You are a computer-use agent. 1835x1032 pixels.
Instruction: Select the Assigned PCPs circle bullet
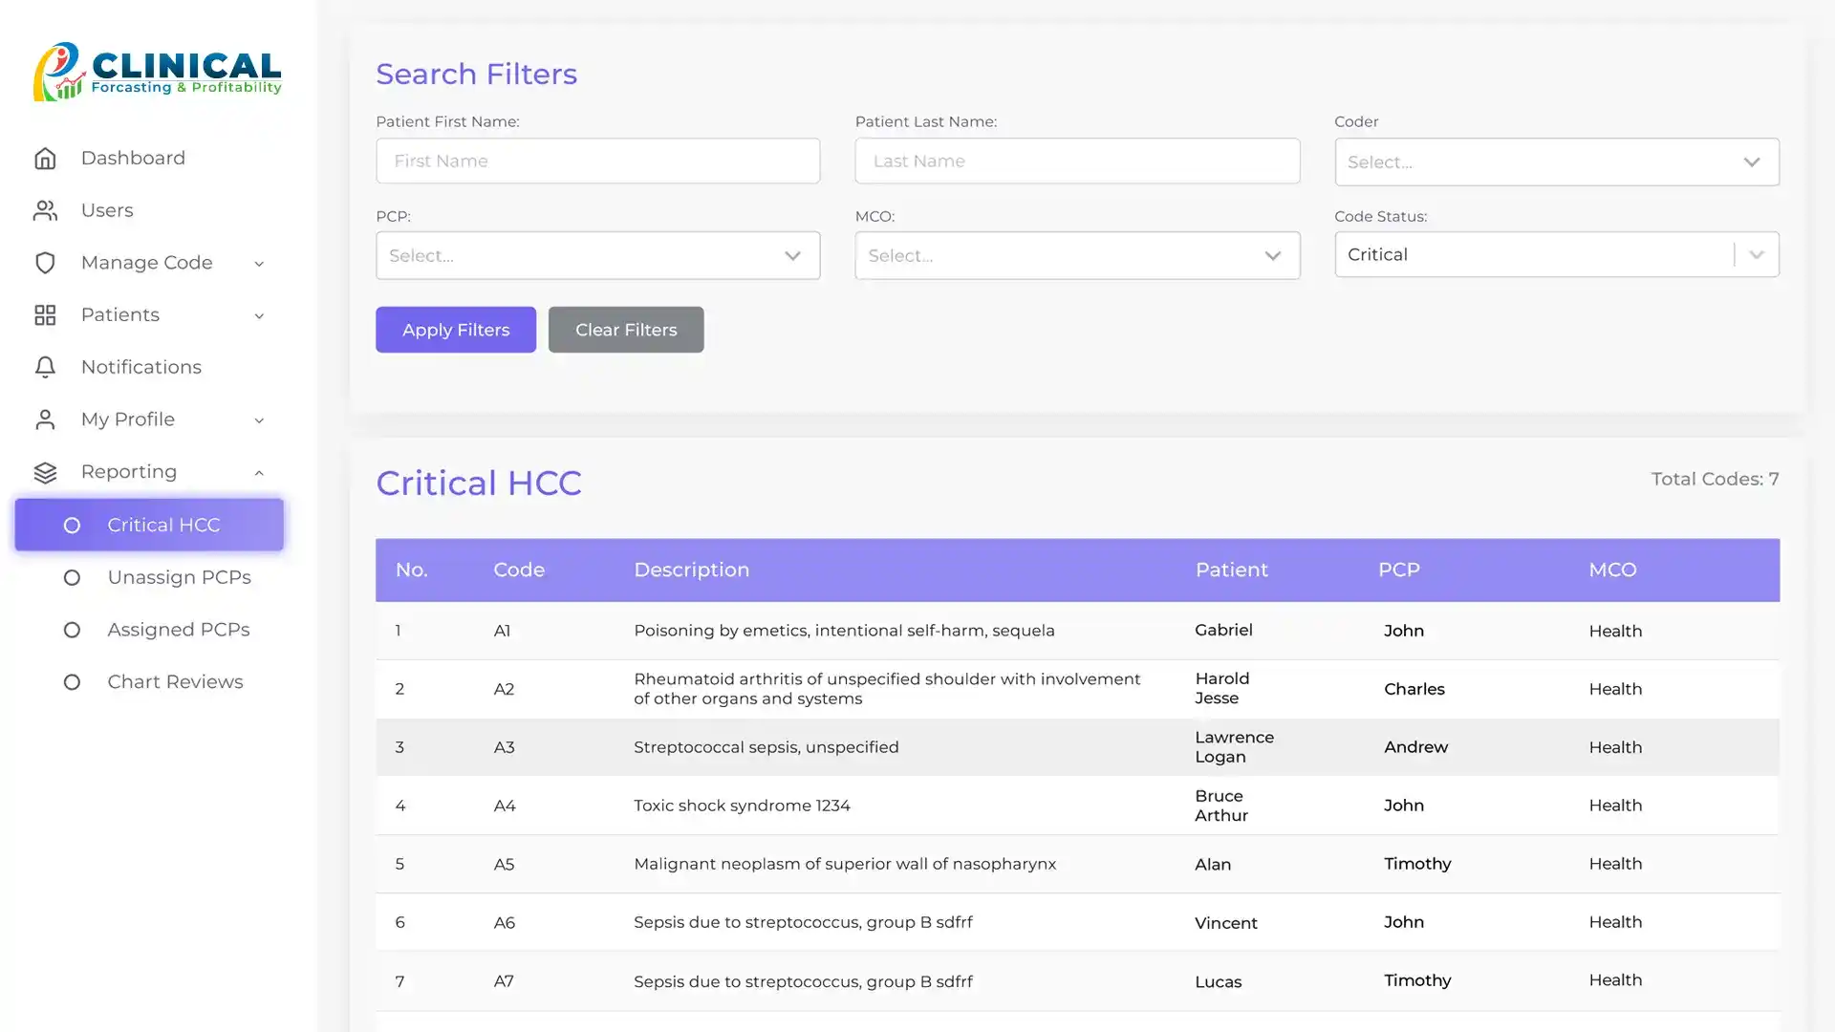72,630
